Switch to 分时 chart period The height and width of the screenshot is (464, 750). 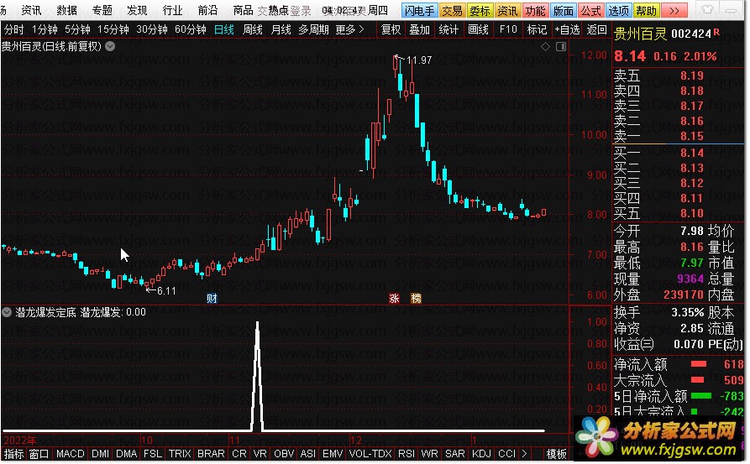pos(14,29)
